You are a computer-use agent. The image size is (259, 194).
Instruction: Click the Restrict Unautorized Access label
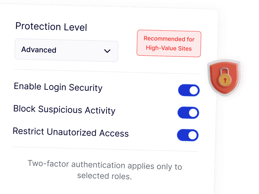70,132
